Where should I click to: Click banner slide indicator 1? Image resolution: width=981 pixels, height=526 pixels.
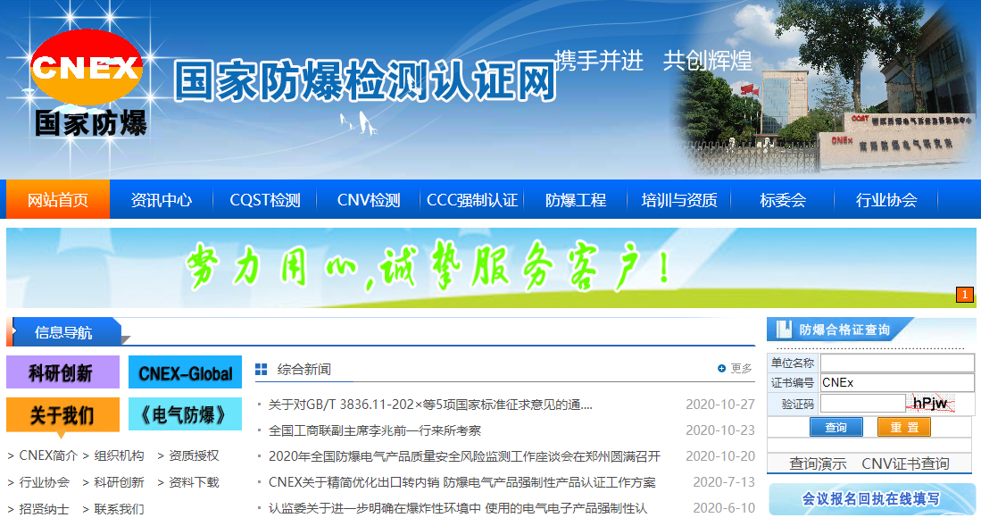point(965,294)
